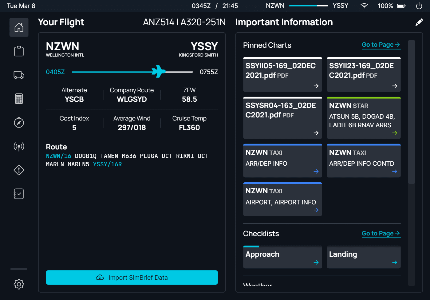Screen dimensions: 430x300
Task: Go to Page link for Checklists
Action: (381, 234)
